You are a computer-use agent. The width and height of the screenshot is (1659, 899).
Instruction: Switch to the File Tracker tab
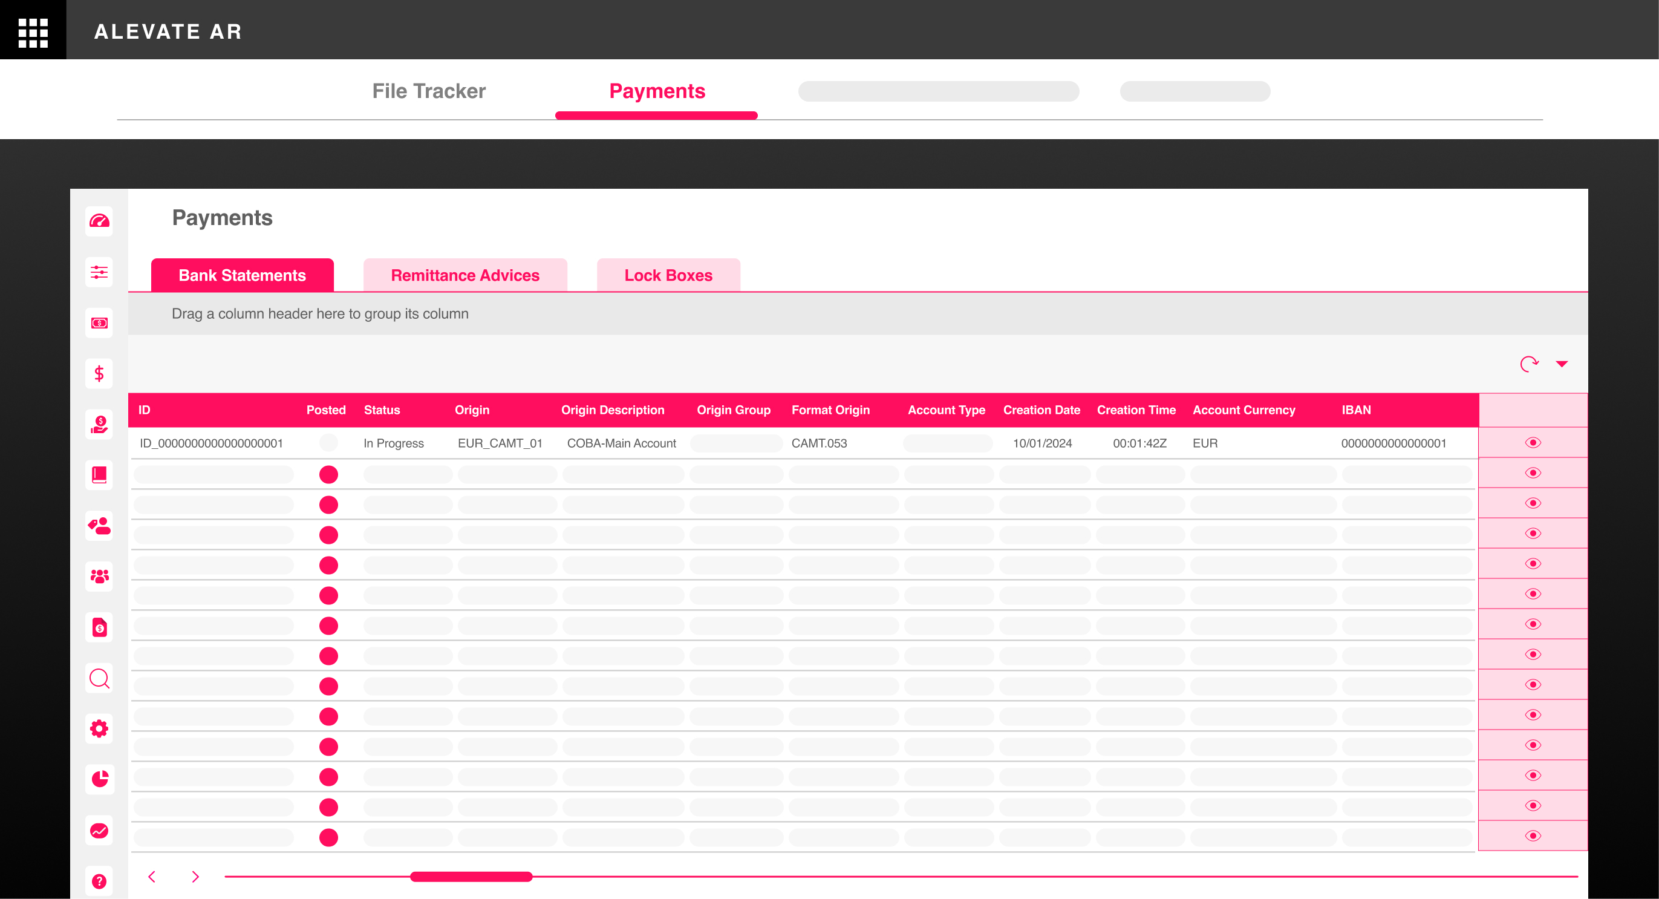pyautogui.click(x=428, y=91)
